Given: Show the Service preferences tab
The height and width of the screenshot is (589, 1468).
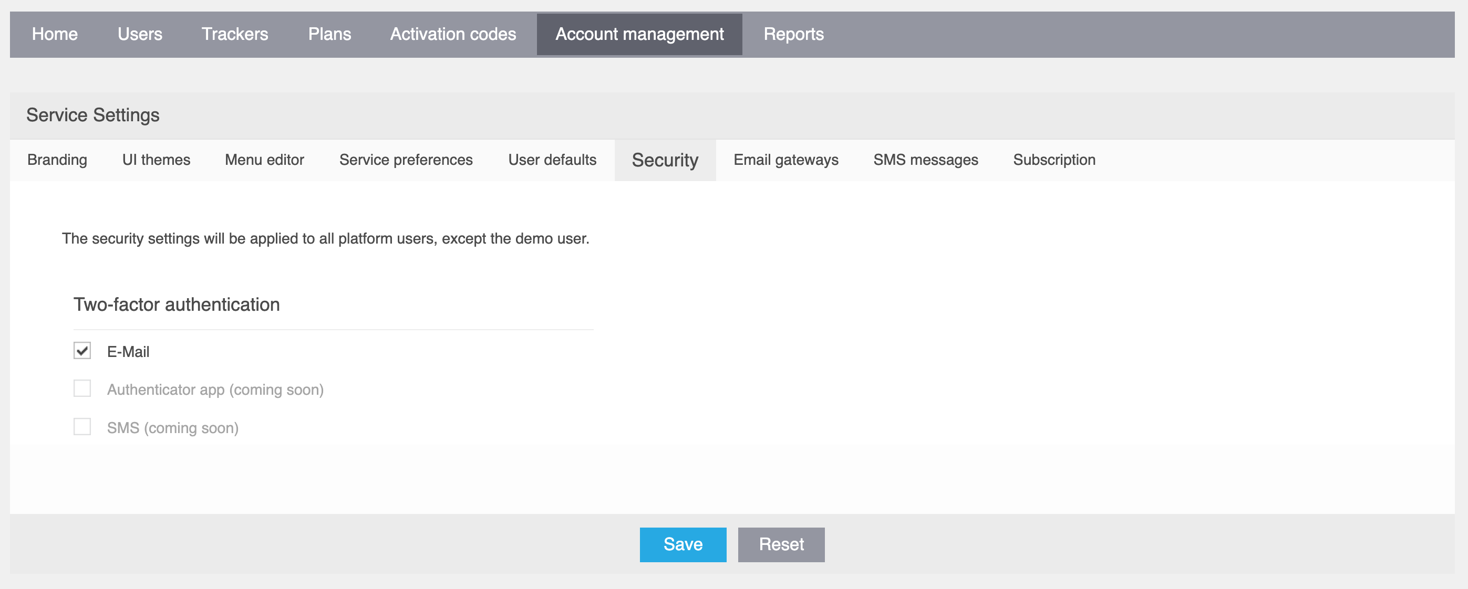Looking at the screenshot, I should point(406,160).
